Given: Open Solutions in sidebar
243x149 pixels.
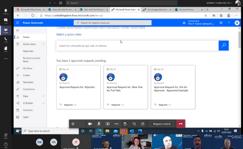Looking at the screenshot, I should tap(28, 110).
